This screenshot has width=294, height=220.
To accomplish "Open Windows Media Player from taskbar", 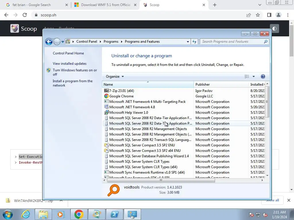I will pos(60,214).
